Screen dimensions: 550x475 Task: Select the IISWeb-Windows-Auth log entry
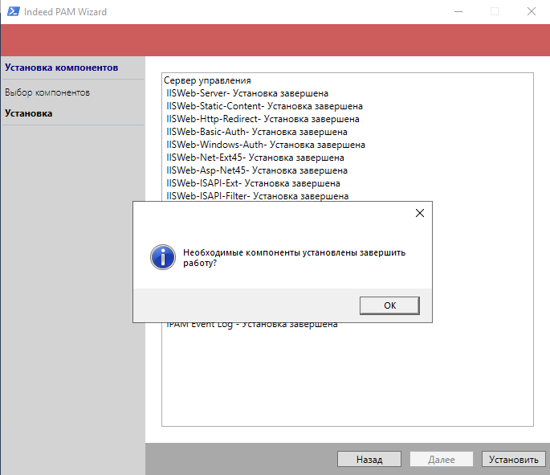click(x=266, y=145)
